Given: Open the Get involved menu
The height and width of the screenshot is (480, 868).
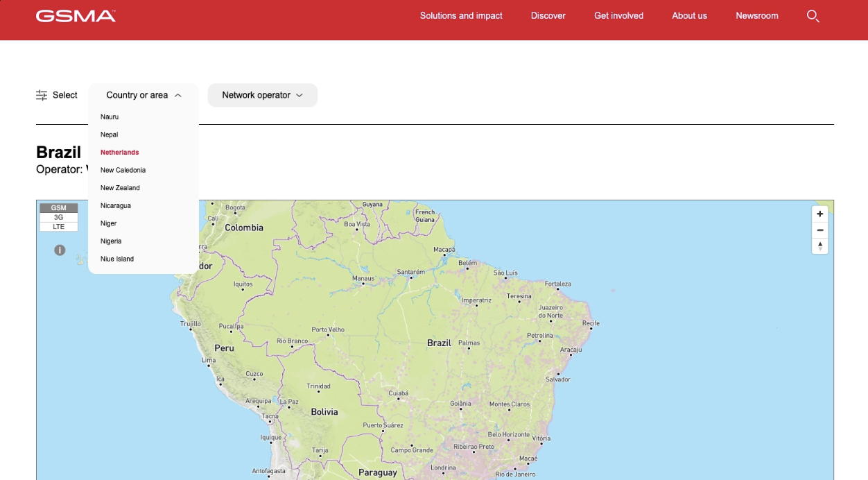Looking at the screenshot, I should (x=618, y=16).
